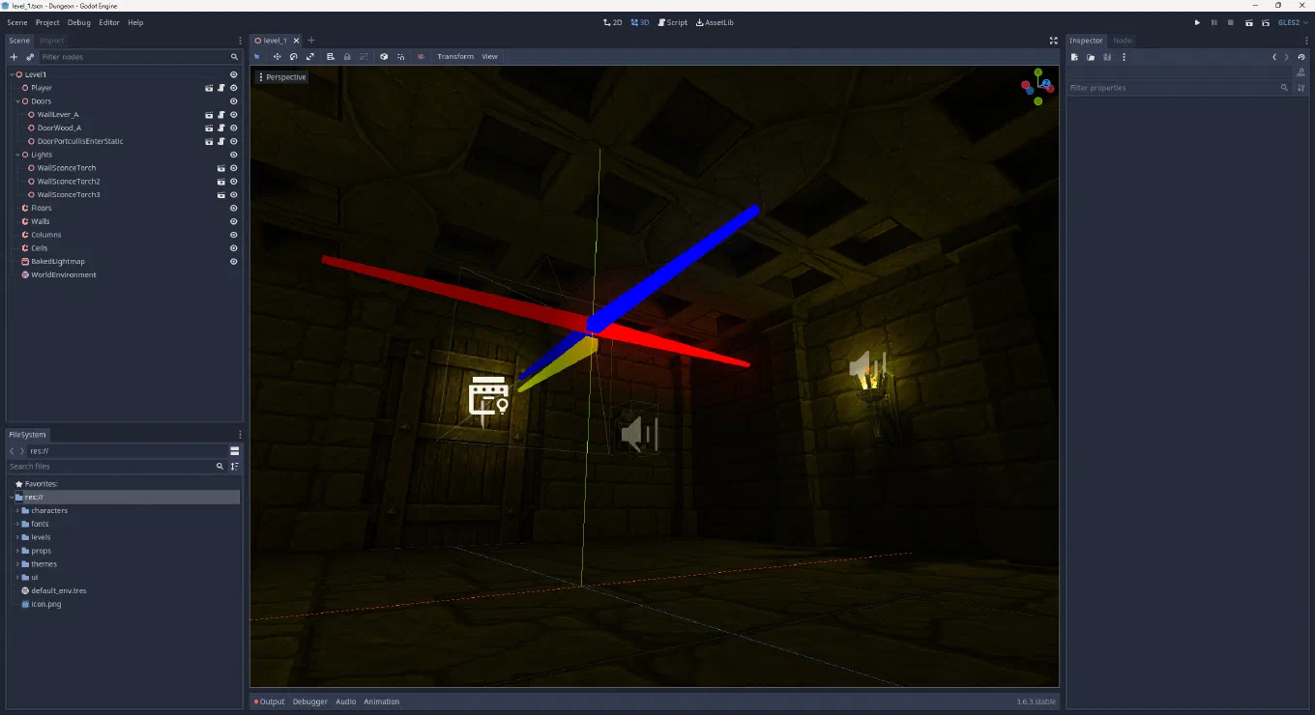Open the Transform menu button

coord(455,57)
